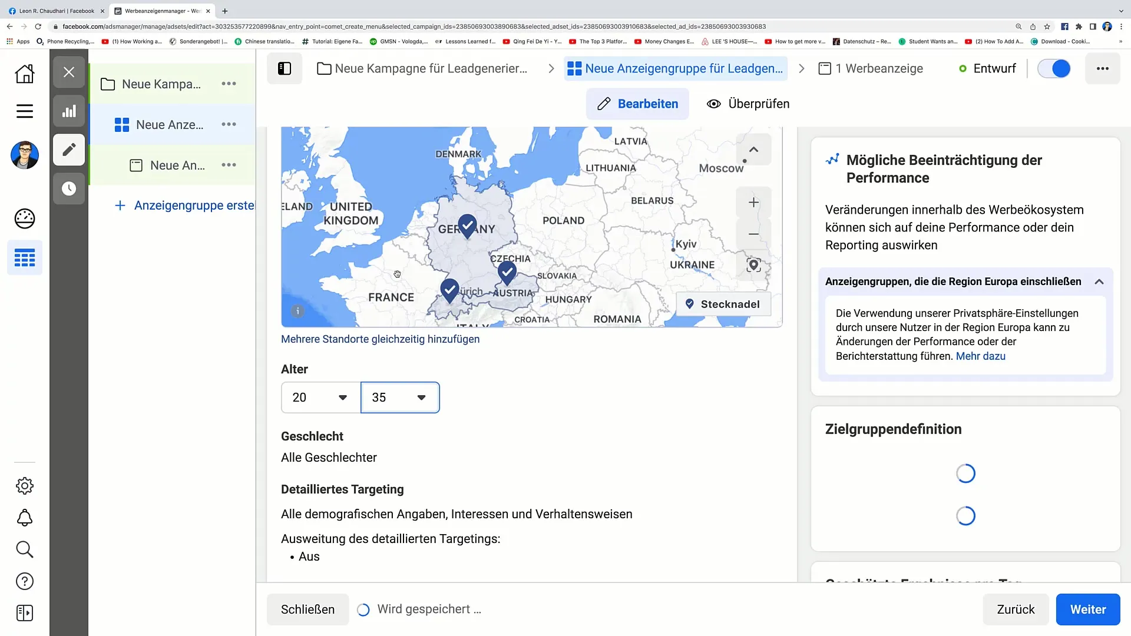Open the help question mark icon
Screen dimensions: 1131x636
[25, 581]
